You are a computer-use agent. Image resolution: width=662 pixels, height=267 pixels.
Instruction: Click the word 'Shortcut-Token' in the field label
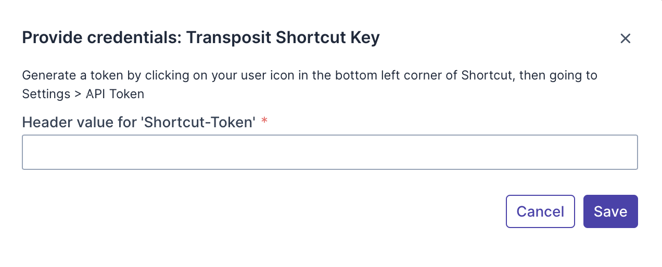coord(198,123)
